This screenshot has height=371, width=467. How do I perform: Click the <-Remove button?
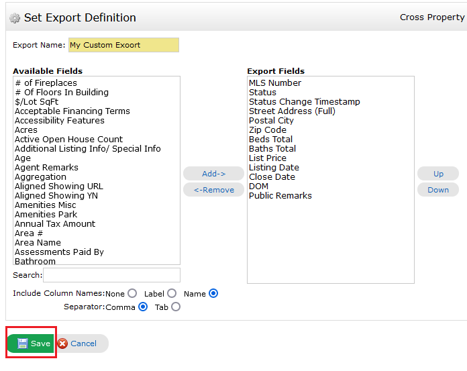(213, 190)
